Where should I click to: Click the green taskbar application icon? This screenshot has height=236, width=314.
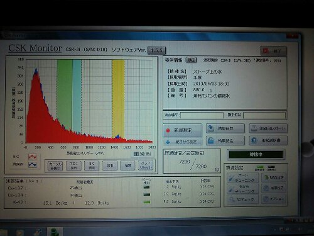pyautogui.click(x=55, y=232)
